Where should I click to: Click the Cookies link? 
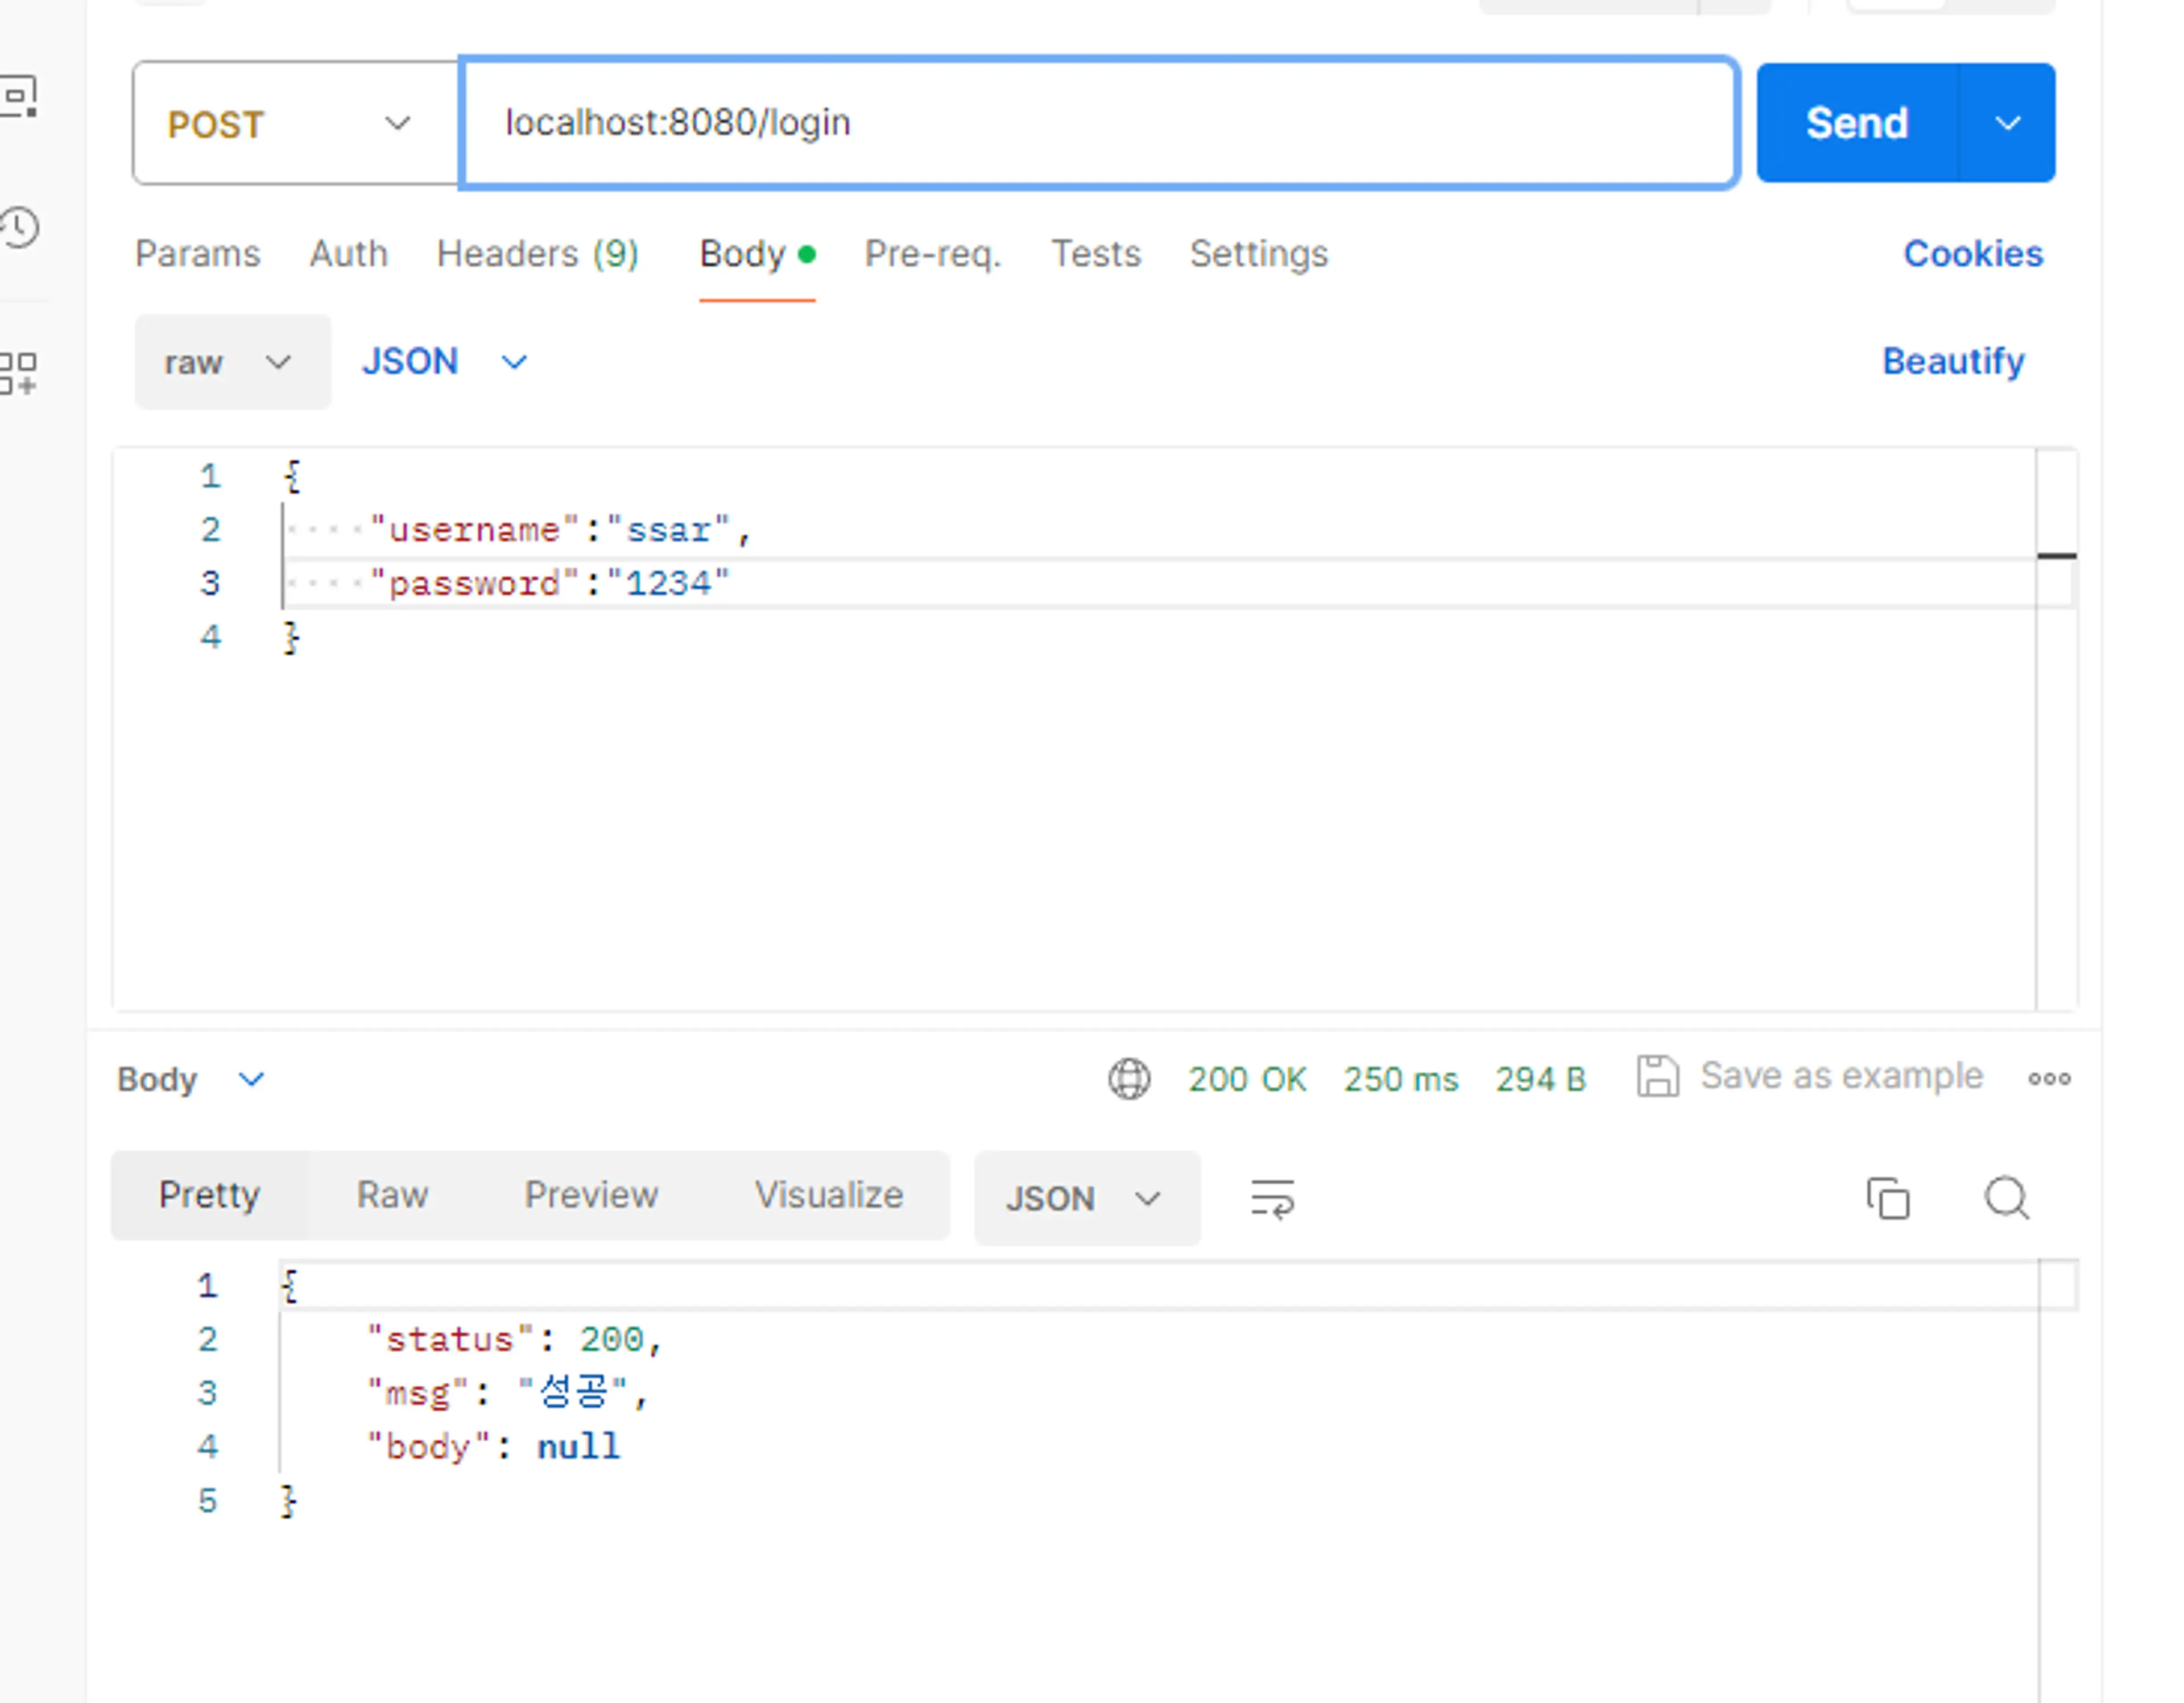coord(1973,254)
